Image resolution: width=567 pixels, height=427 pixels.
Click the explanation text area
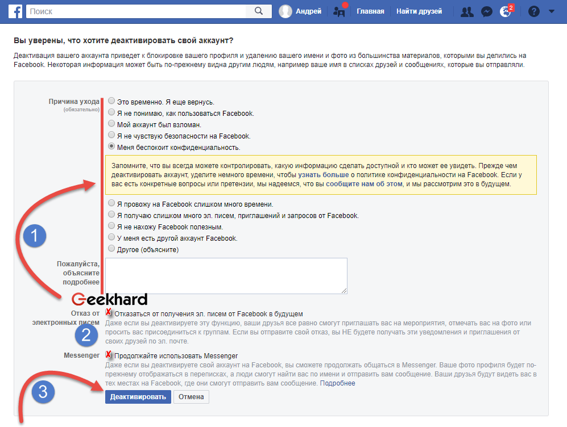point(226,276)
